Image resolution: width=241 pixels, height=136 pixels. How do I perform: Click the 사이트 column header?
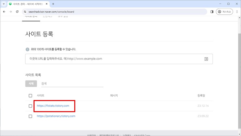41,95
